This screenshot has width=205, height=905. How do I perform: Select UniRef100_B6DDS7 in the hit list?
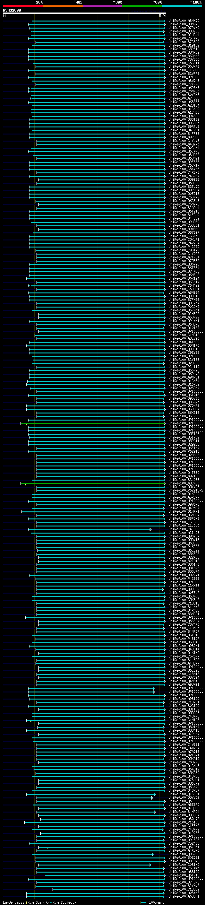click(184, 409)
